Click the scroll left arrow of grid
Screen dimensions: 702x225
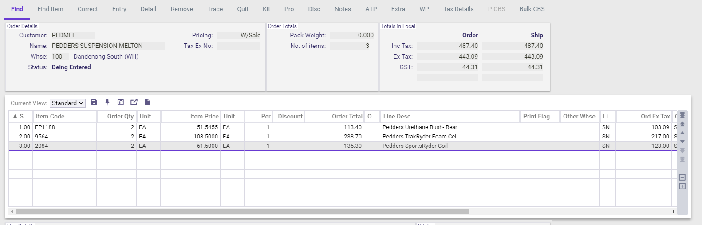pyautogui.click(x=12, y=212)
